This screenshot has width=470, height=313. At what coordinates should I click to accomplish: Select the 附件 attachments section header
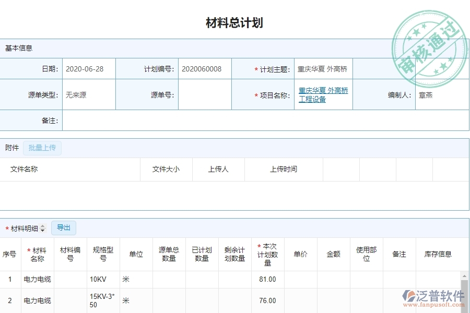(11, 148)
